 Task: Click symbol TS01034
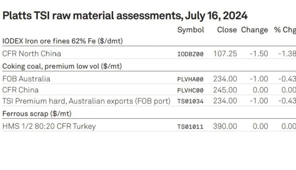190,102
